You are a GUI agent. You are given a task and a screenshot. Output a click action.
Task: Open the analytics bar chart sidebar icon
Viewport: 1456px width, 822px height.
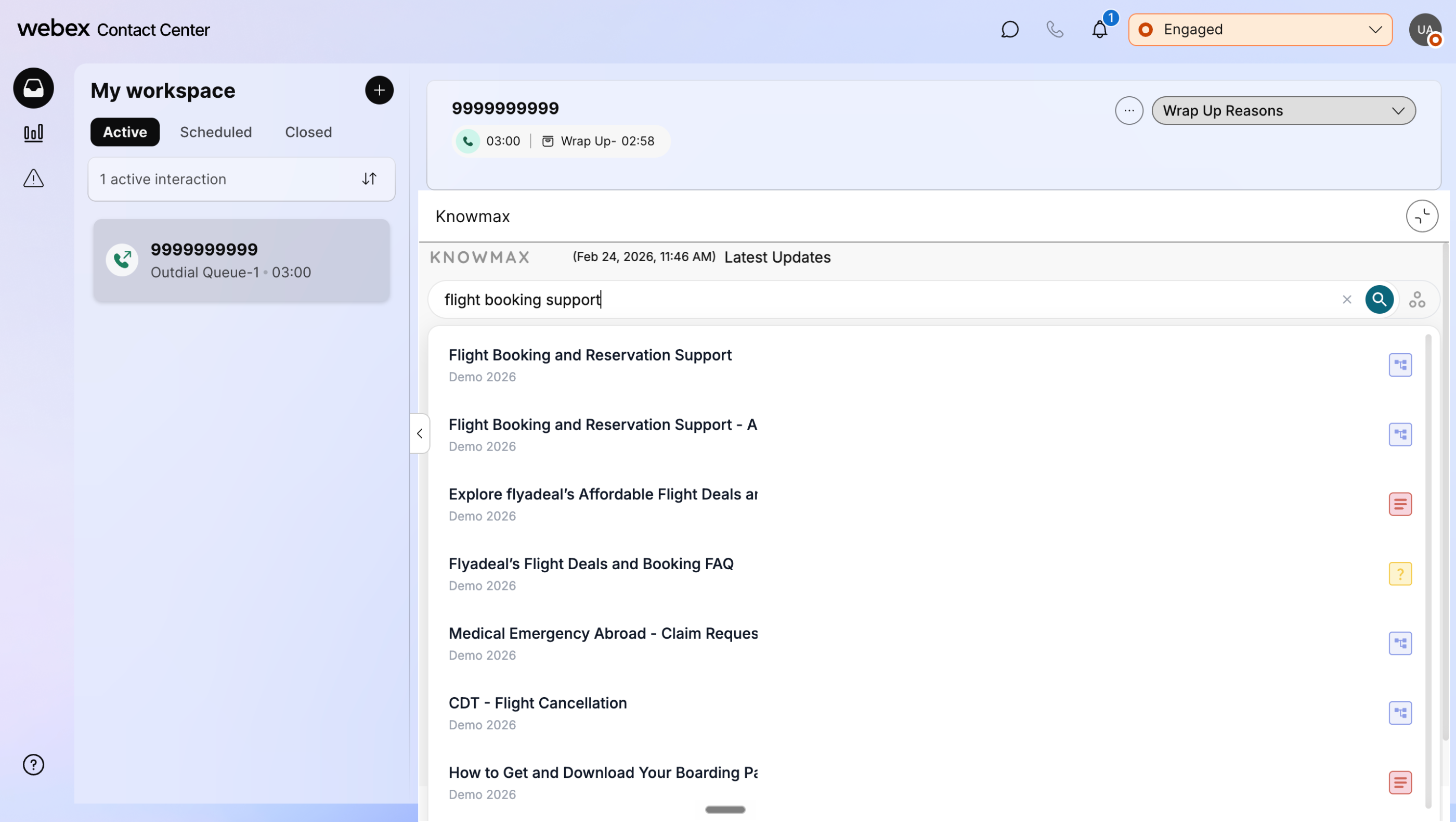pyautogui.click(x=33, y=133)
